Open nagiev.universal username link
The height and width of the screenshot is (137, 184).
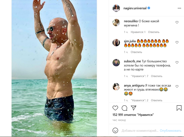(135, 8)
